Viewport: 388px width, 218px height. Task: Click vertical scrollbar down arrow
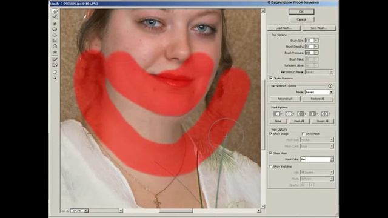point(263,206)
